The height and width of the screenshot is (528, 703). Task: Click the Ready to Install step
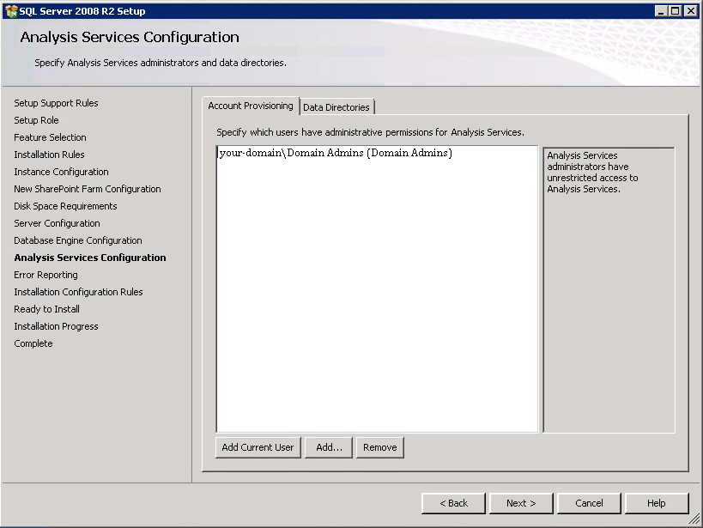[x=46, y=309]
